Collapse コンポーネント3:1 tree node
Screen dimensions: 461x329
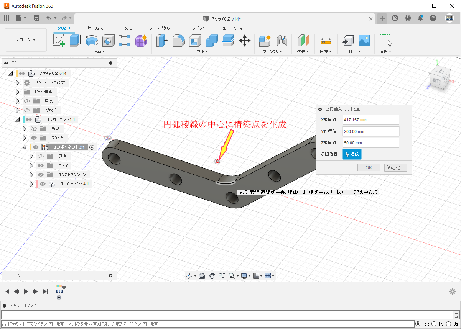pyautogui.click(x=24, y=147)
